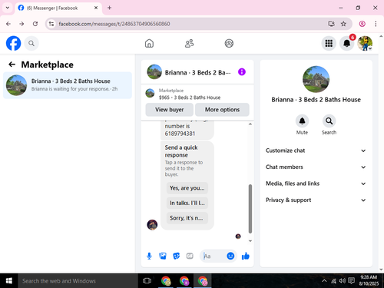Open Brianna 3 Beds 2 Baths conversation row
The width and height of the screenshot is (384, 288).
(68, 85)
